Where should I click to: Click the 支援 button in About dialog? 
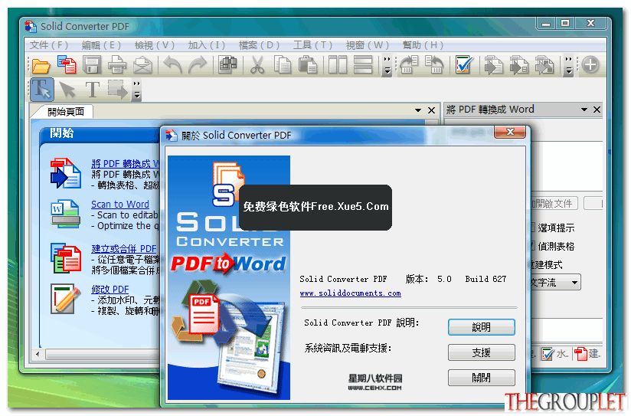tap(482, 353)
